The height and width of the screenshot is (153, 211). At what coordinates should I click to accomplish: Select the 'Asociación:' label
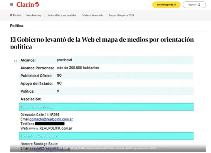(x=31, y=99)
